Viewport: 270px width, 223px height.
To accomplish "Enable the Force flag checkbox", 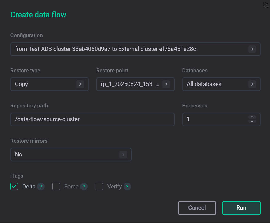I will [56, 186].
